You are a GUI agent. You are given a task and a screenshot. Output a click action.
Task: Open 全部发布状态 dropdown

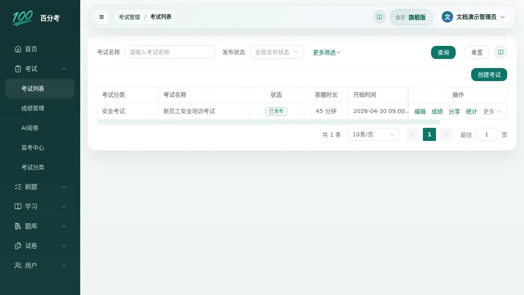[x=277, y=52]
